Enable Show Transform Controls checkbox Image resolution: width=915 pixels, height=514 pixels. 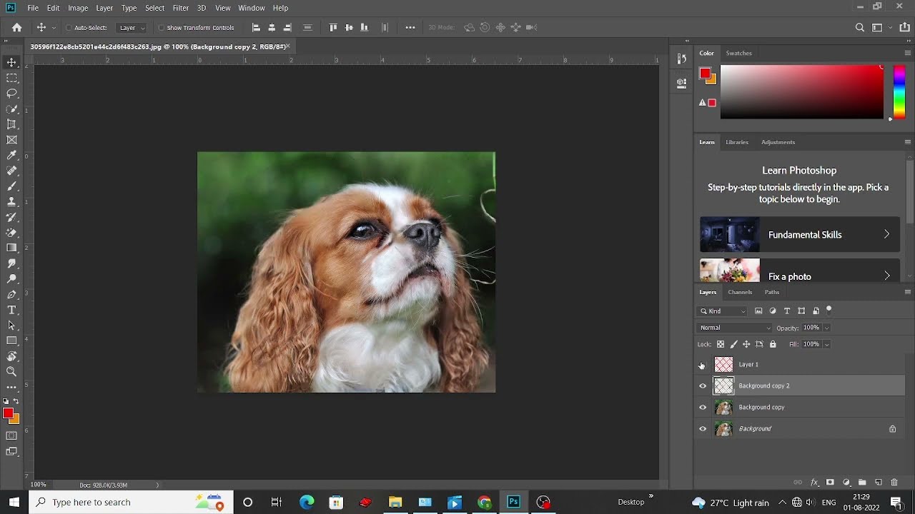[162, 28]
